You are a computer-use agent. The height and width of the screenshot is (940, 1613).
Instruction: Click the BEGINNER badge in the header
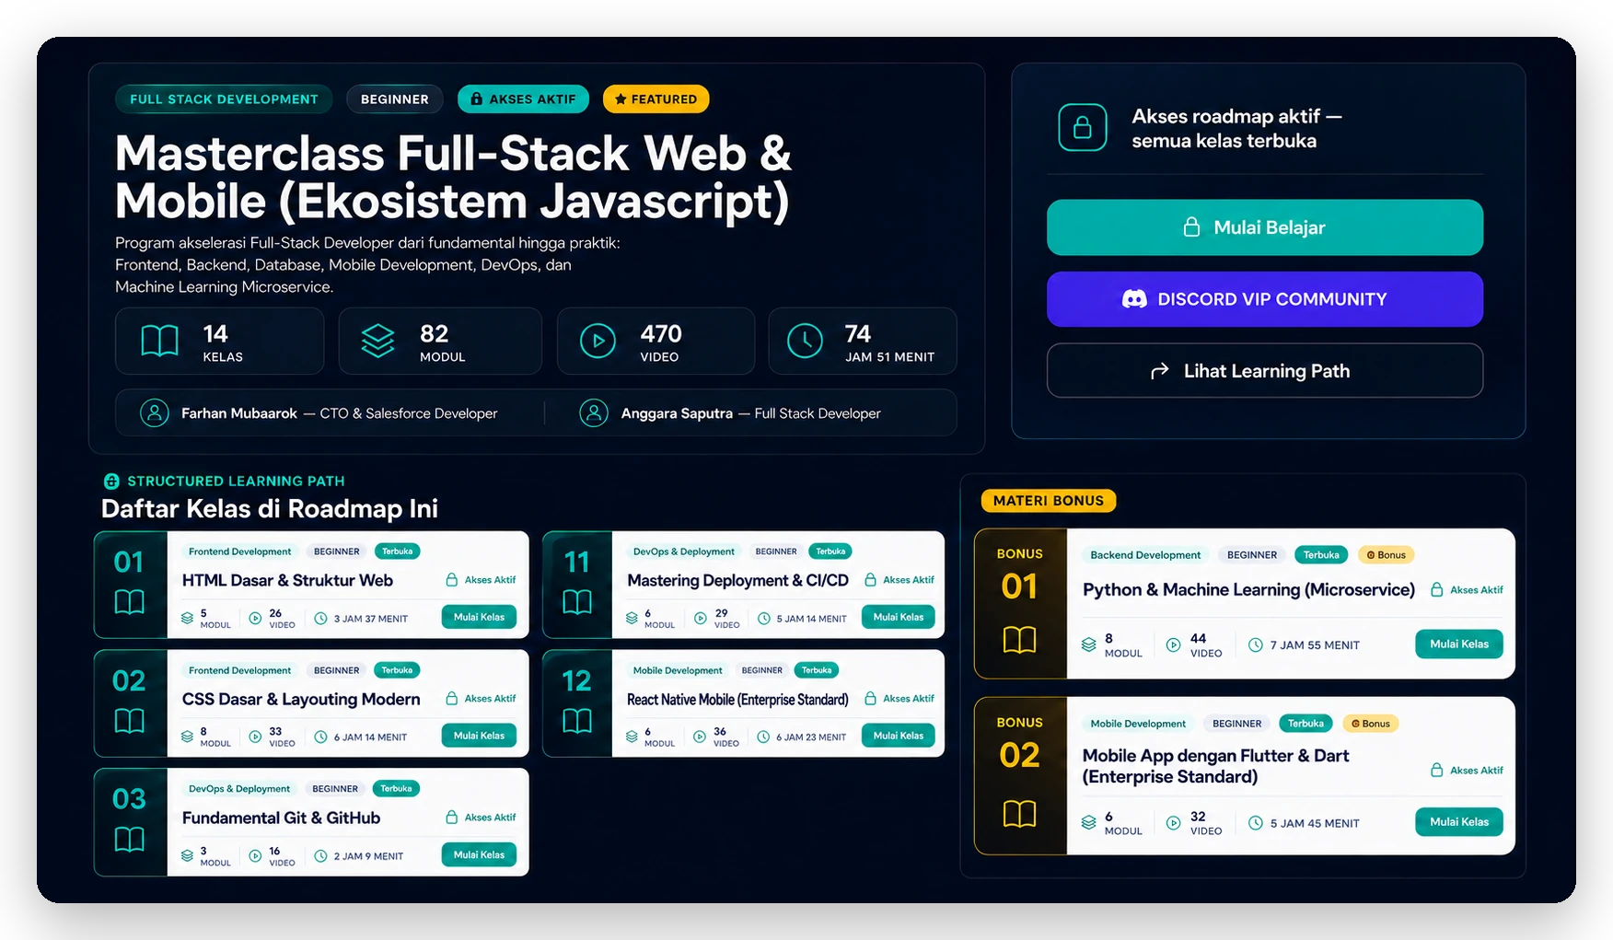(394, 99)
